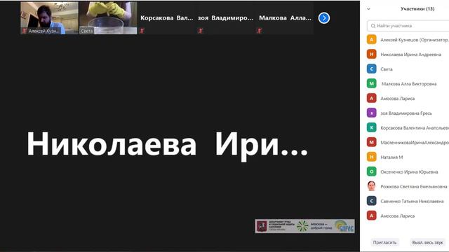The width and height of the screenshot is (449, 252).
Task: Click muted microphone icon on Алексей Кузнецов video
Action: [x=25, y=31]
